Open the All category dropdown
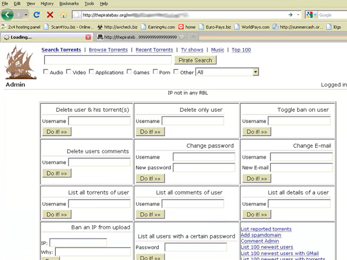347x260 pixels. point(227,72)
